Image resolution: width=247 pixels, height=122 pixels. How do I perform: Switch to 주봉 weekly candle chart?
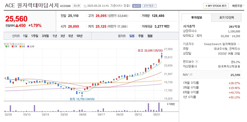(141, 36)
